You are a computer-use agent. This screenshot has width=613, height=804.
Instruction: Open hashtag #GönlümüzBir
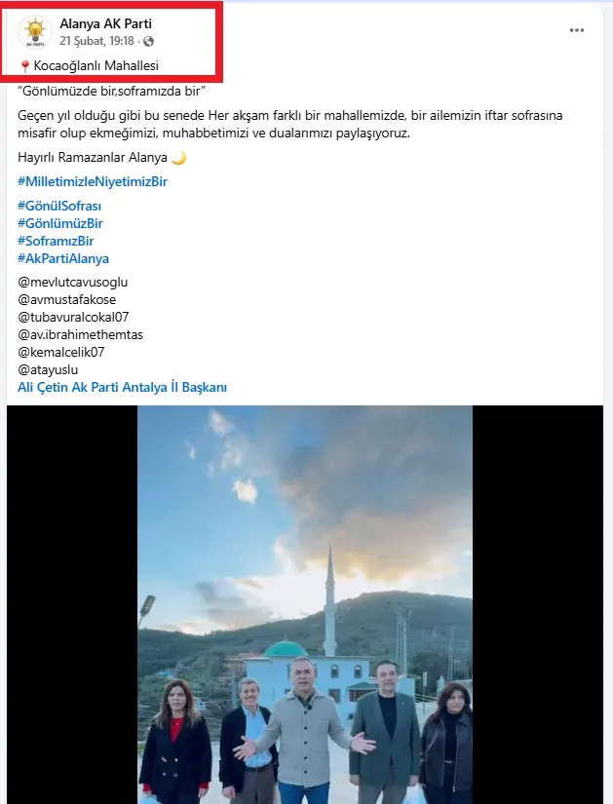(60, 223)
